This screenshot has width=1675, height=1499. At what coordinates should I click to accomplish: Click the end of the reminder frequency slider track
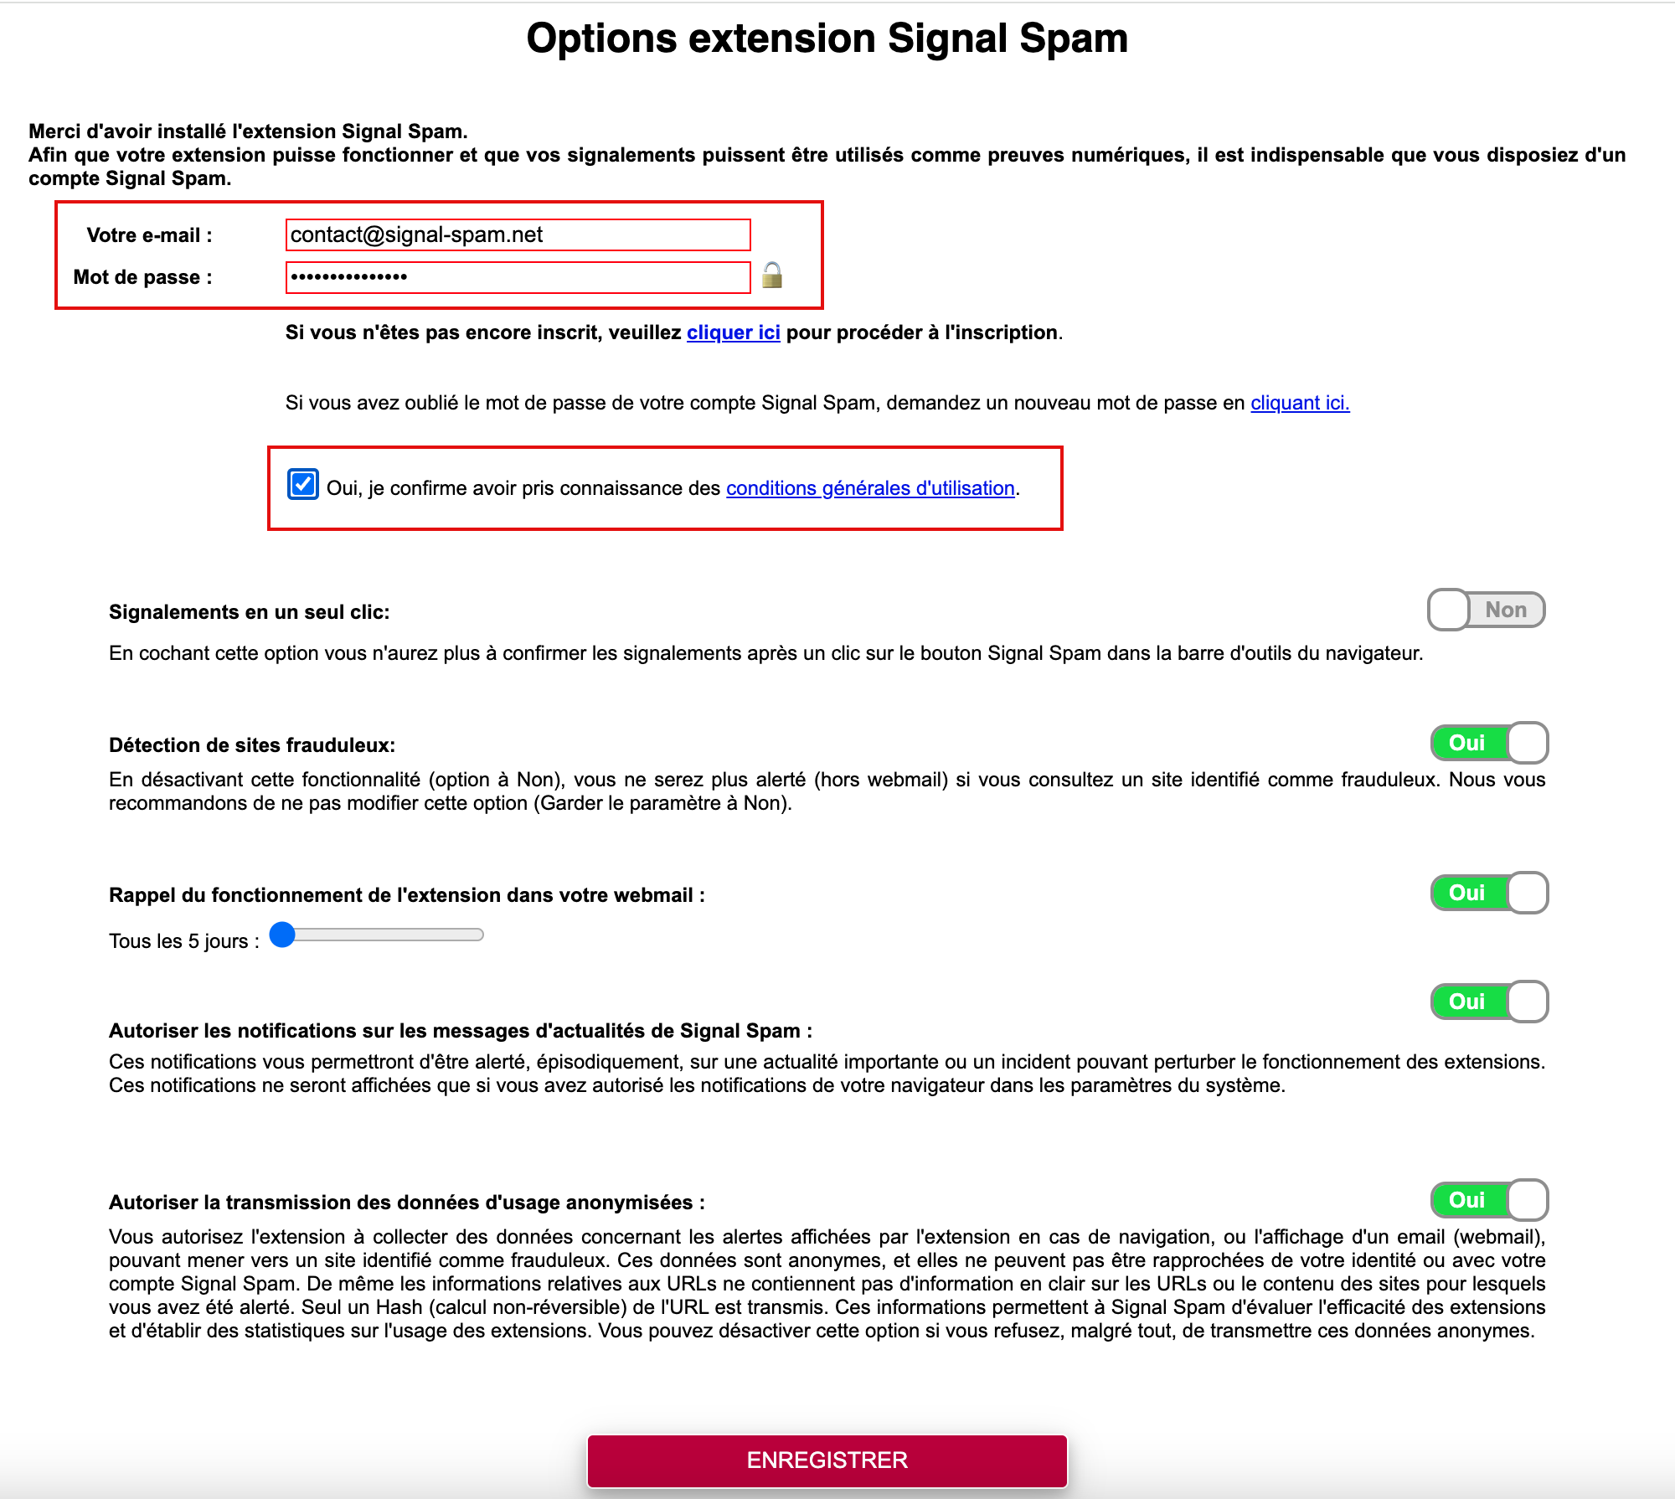479,935
